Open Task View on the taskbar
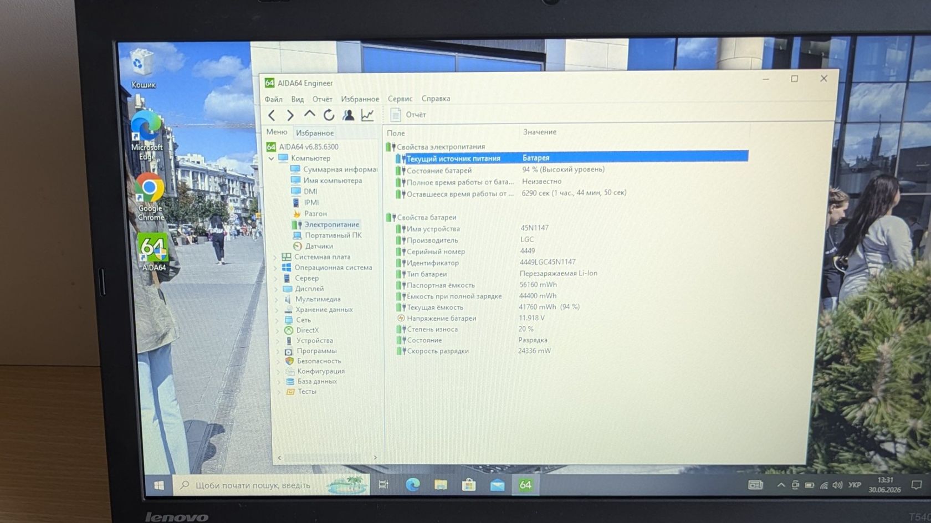 [x=383, y=485]
